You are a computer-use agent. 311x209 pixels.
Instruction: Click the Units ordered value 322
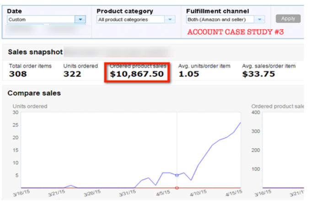click(73, 74)
